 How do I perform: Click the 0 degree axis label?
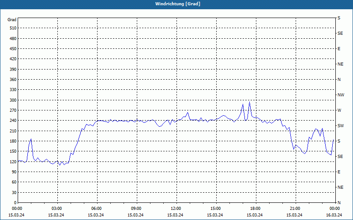click(x=15, y=203)
